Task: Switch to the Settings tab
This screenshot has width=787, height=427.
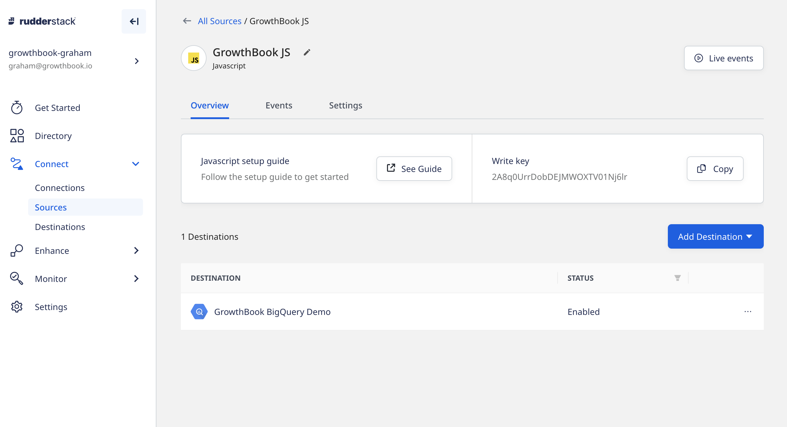Action: (346, 105)
